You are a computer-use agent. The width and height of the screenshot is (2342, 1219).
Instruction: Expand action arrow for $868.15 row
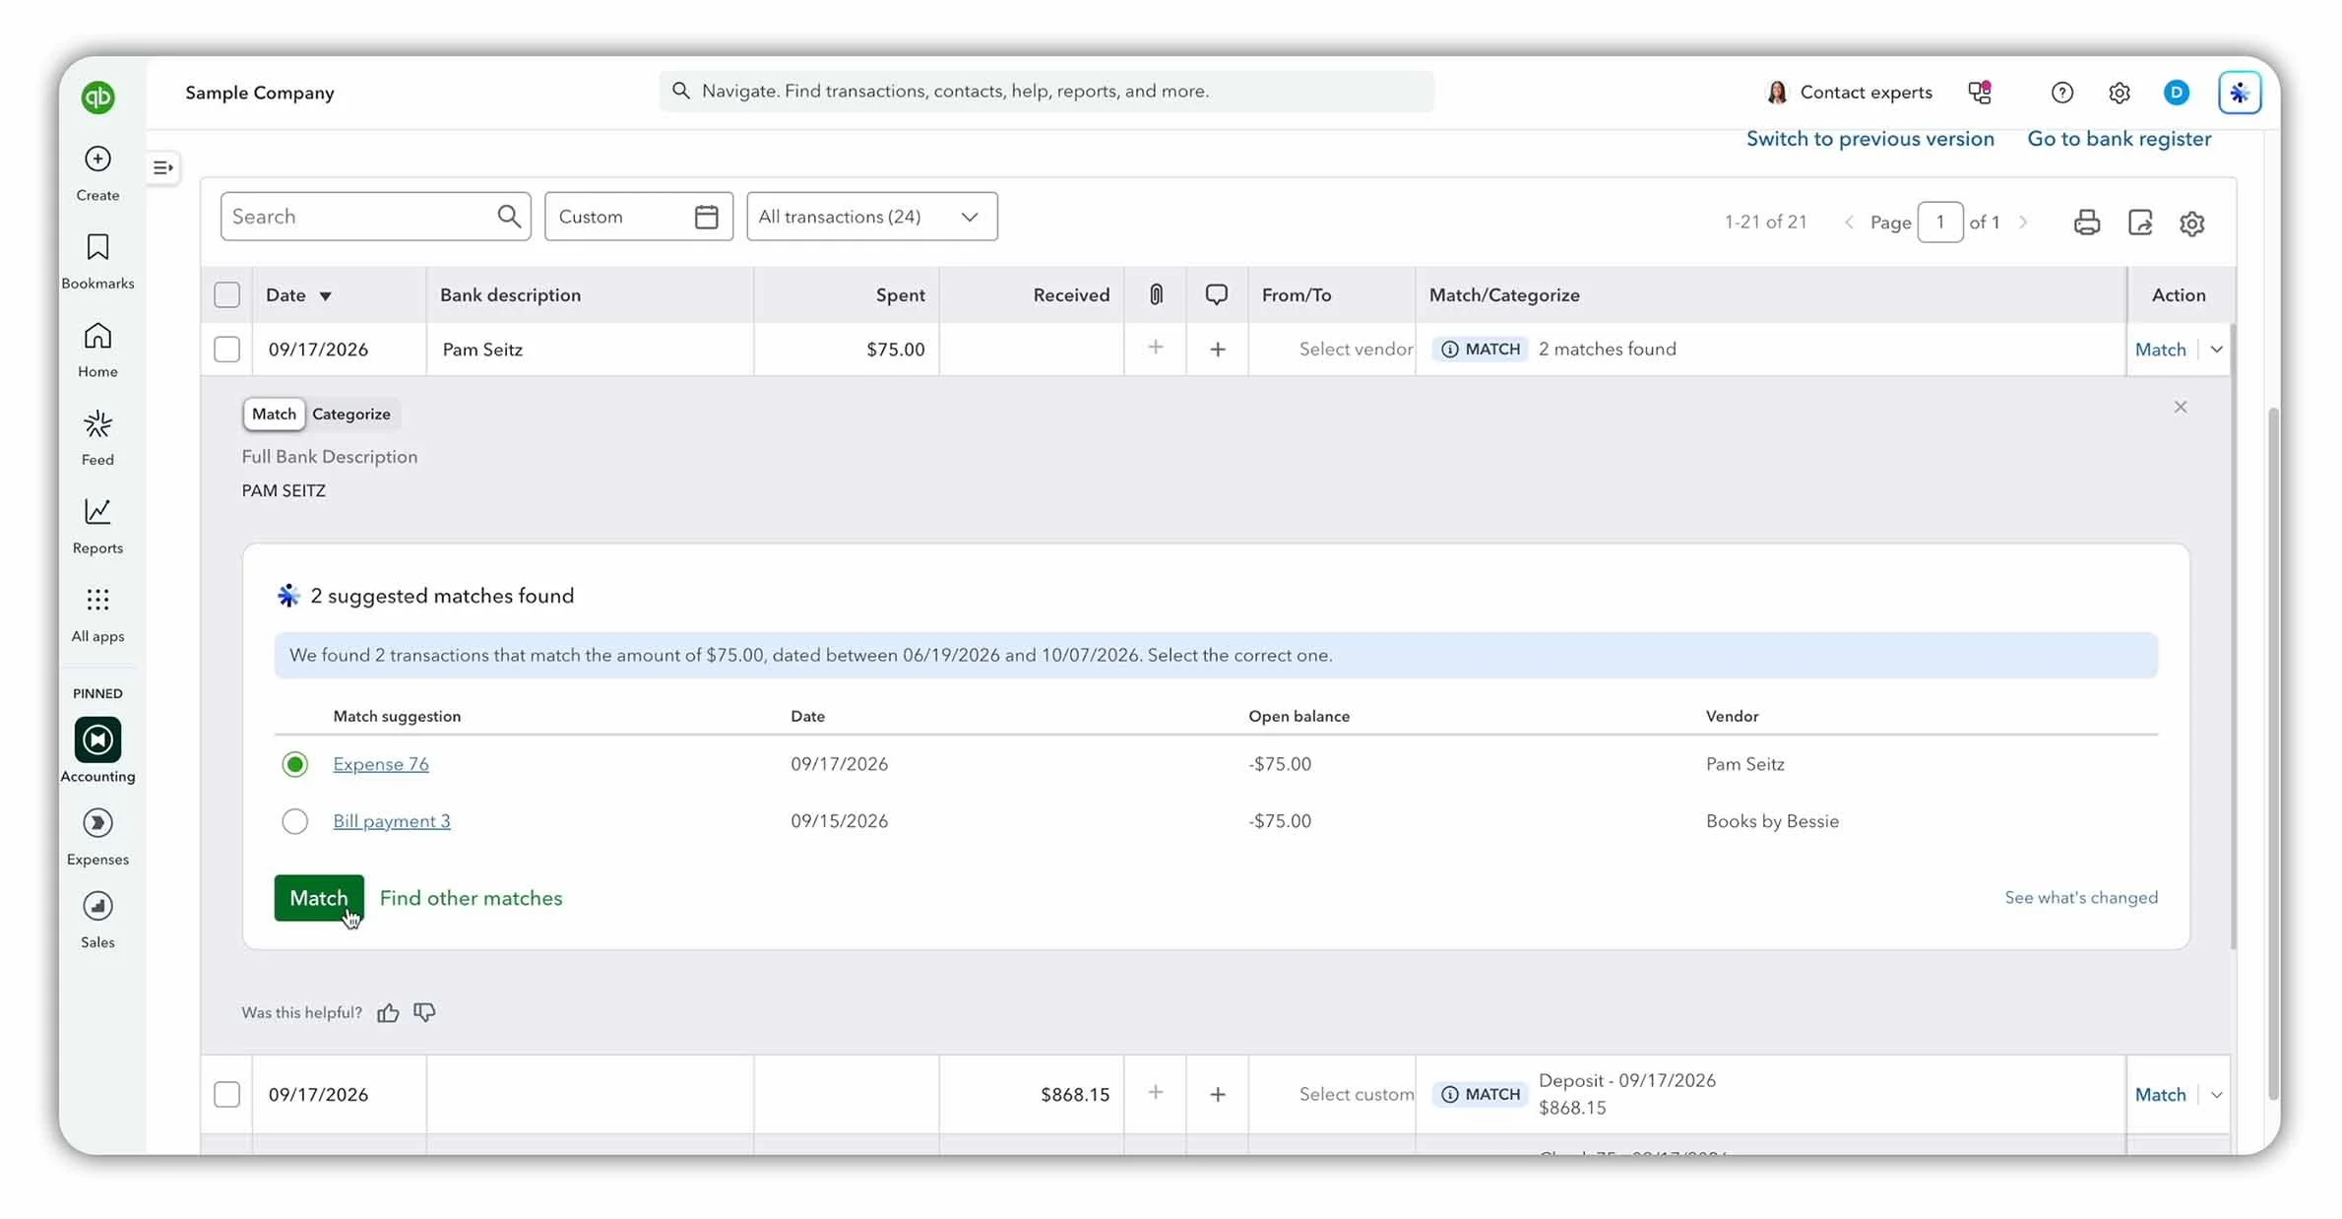coord(2216,1095)
